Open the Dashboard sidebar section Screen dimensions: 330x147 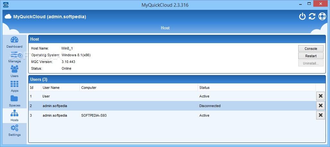point(14,43)
